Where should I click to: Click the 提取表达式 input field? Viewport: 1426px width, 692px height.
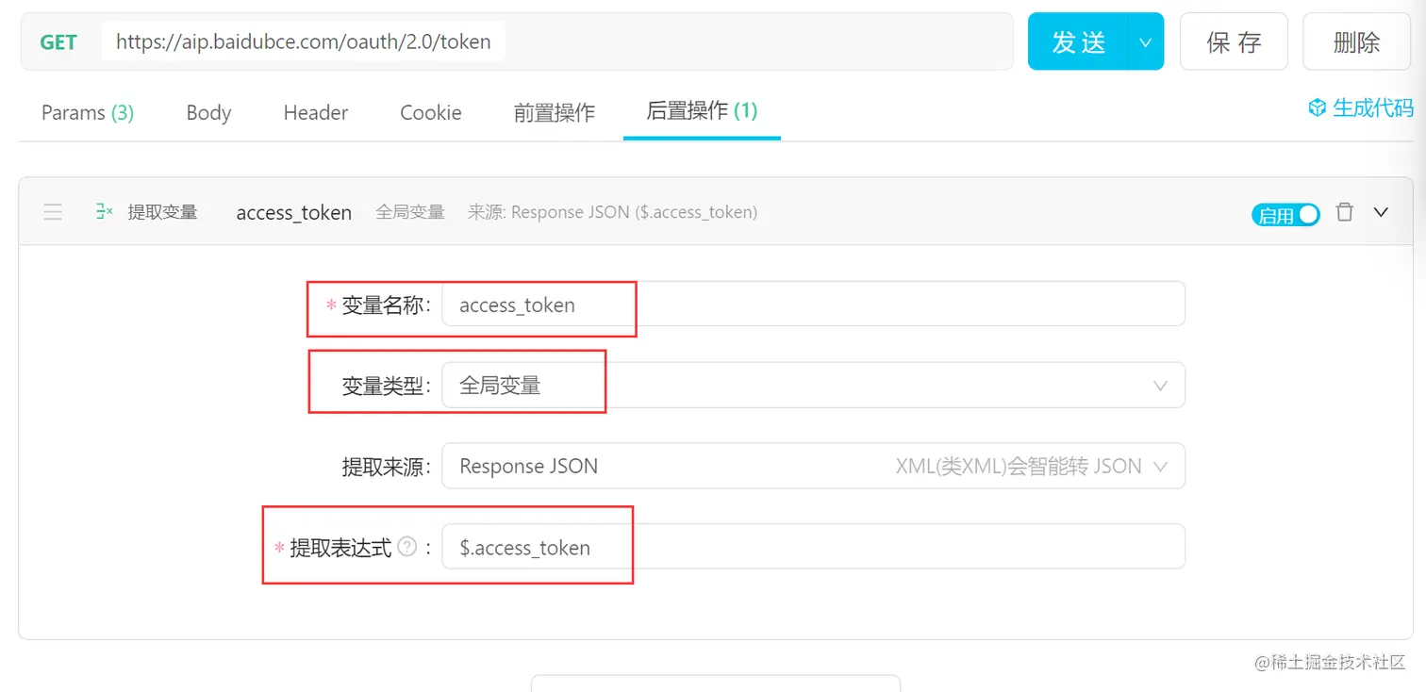813,547
